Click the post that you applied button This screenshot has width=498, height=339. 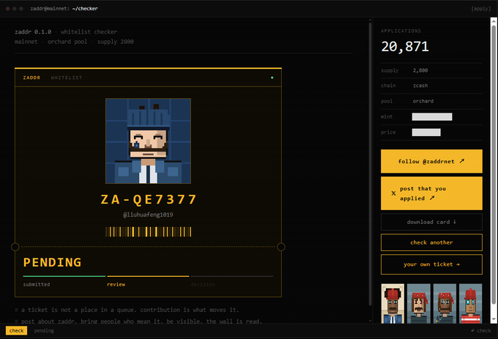click(x=431, y=193)
